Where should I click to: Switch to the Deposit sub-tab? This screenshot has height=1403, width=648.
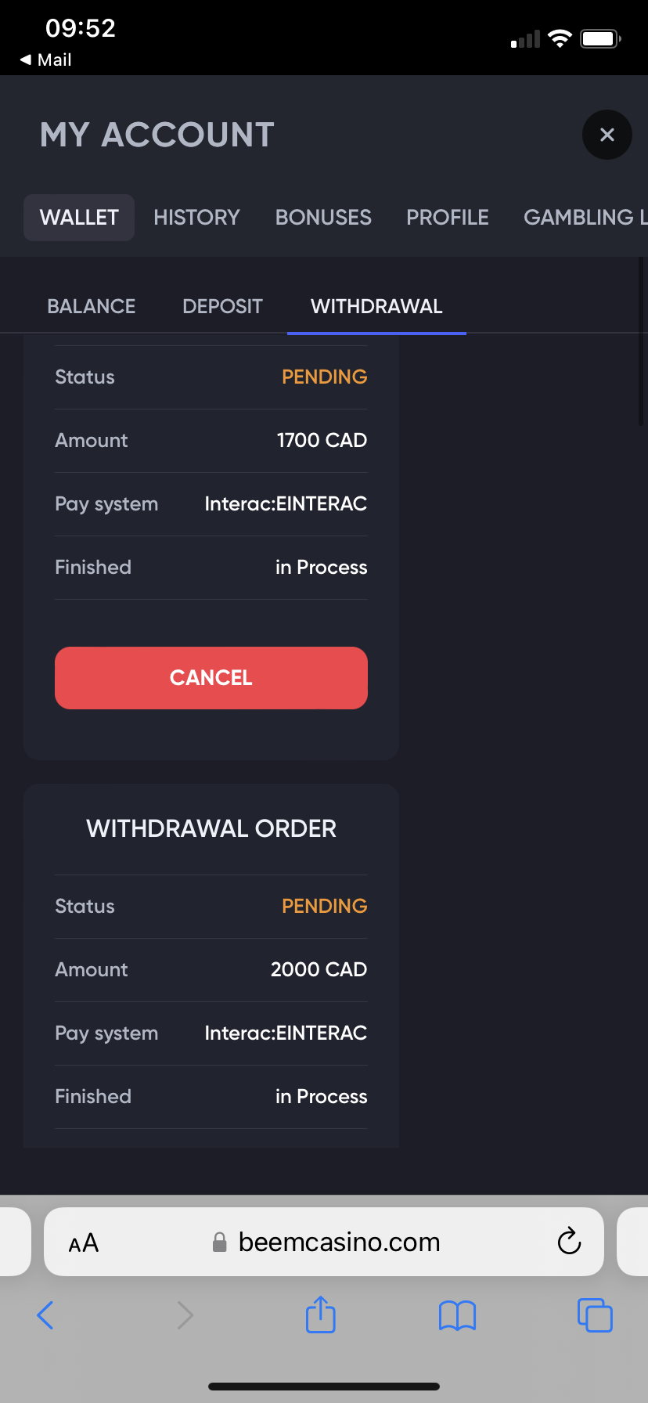coord(222,306)
